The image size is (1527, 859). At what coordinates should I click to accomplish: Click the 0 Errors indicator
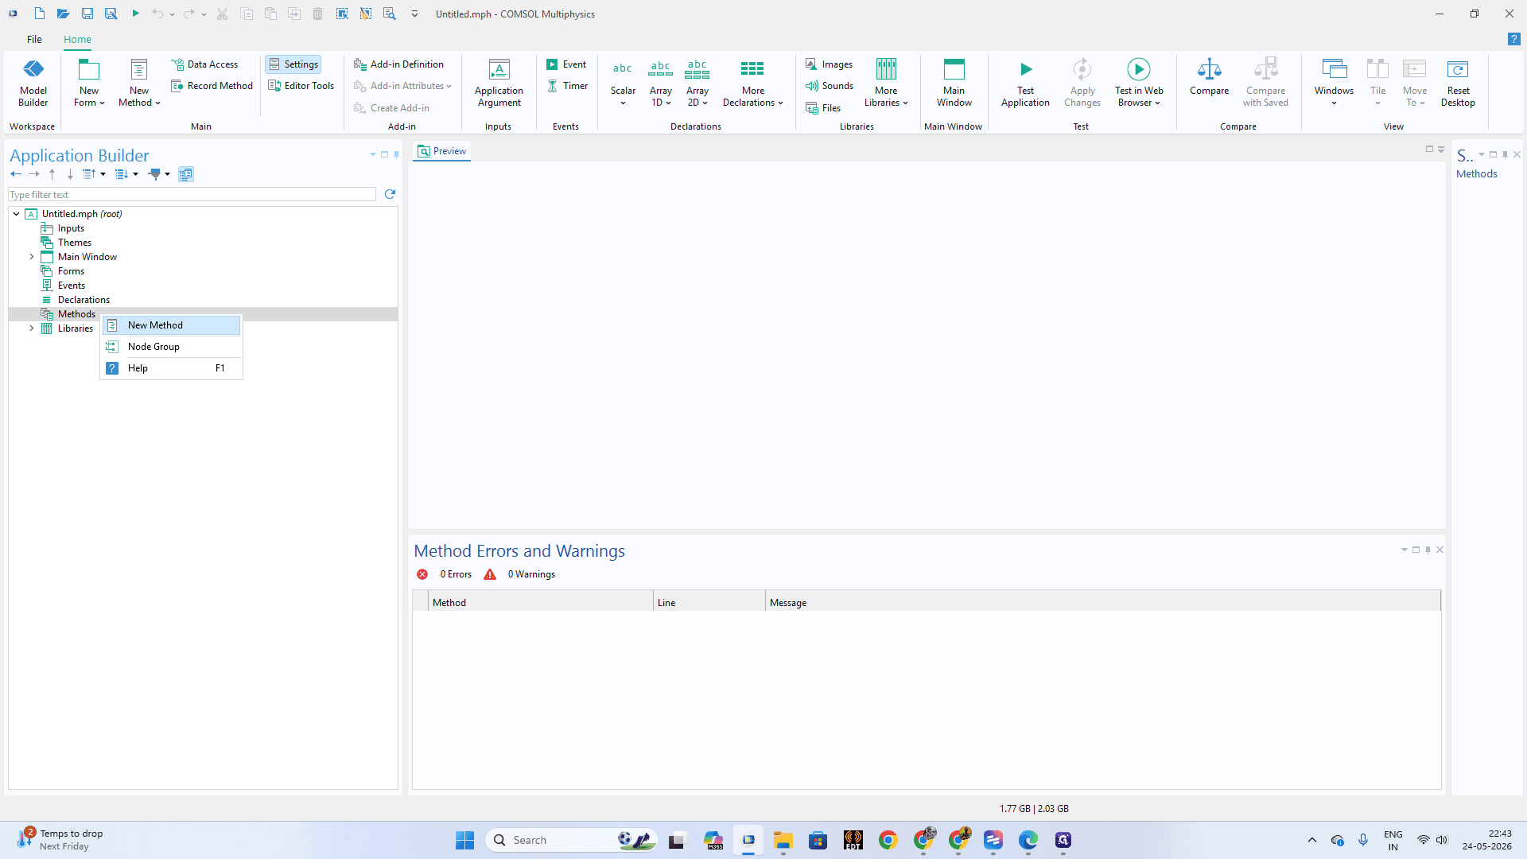pos(445,574)
